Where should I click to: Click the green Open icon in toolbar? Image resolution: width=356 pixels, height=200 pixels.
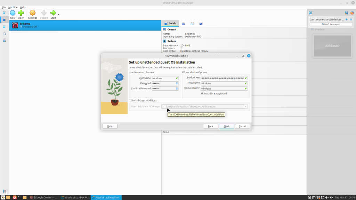(x=21, y=13)
